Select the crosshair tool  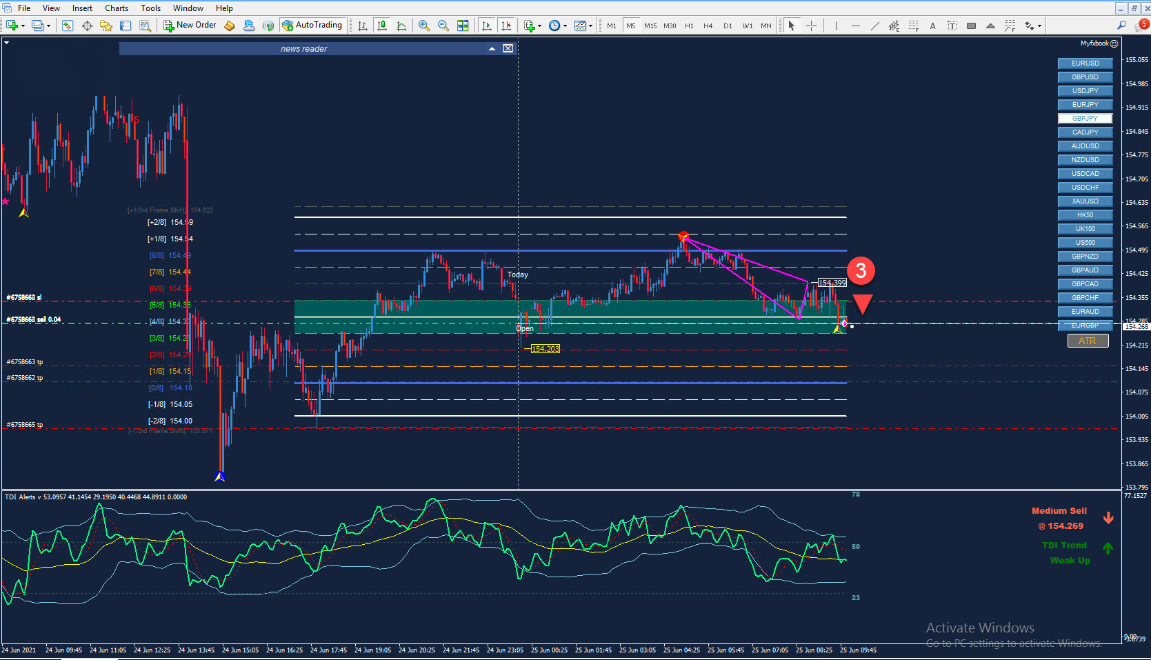point(812,26)
